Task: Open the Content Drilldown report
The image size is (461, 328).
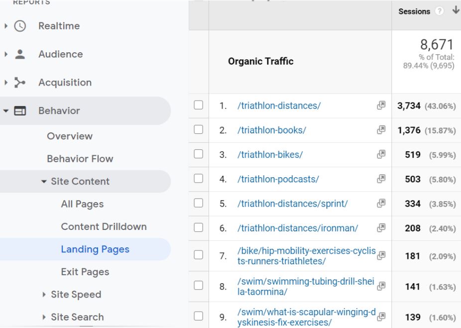Action: pyautogui.click(x=104, y=226)
